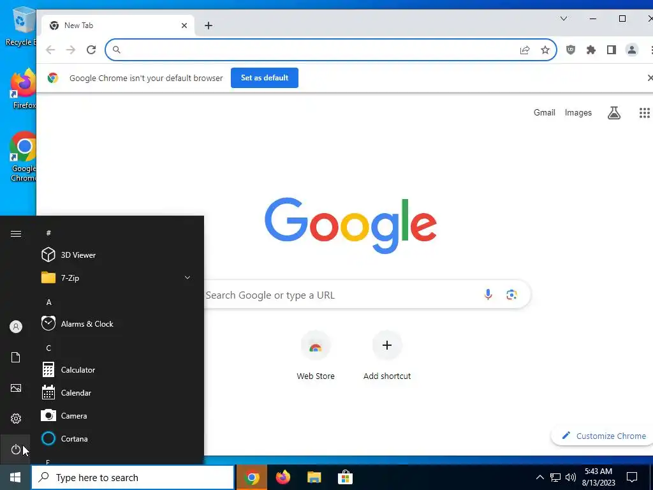Click Set as default button
The image size is (653, 490).
(265, 78)
